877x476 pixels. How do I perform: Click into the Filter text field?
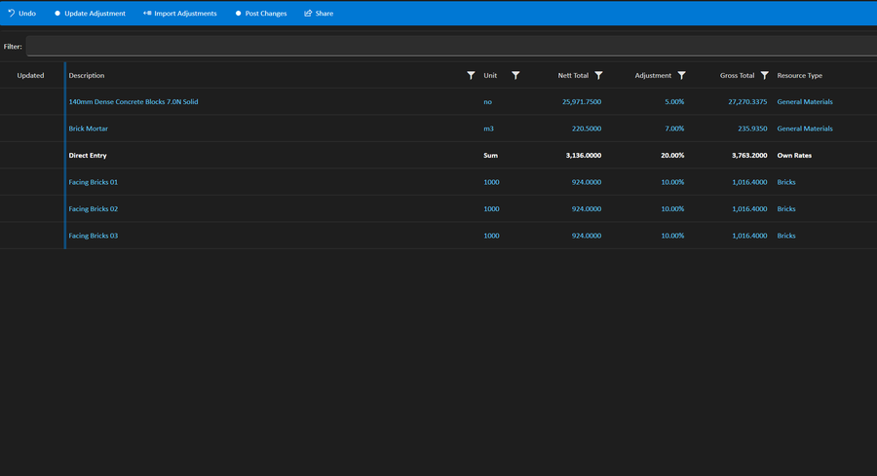click(451, 47)
